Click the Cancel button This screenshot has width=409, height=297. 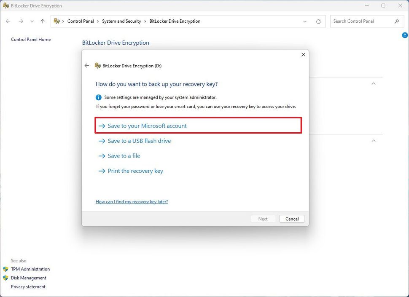[292, 219]
